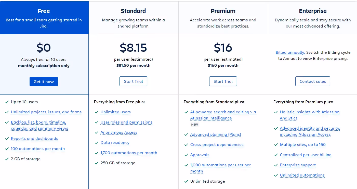Open the Unlimited automations link
This screenshot has height=189, width=357.
[302, 175]
